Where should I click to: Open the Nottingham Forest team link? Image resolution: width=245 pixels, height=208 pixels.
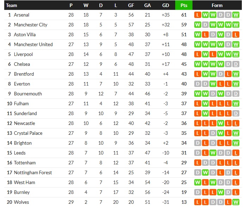33,173
